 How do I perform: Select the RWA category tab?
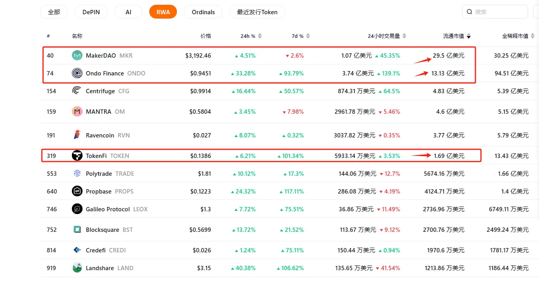click(163, 12)
